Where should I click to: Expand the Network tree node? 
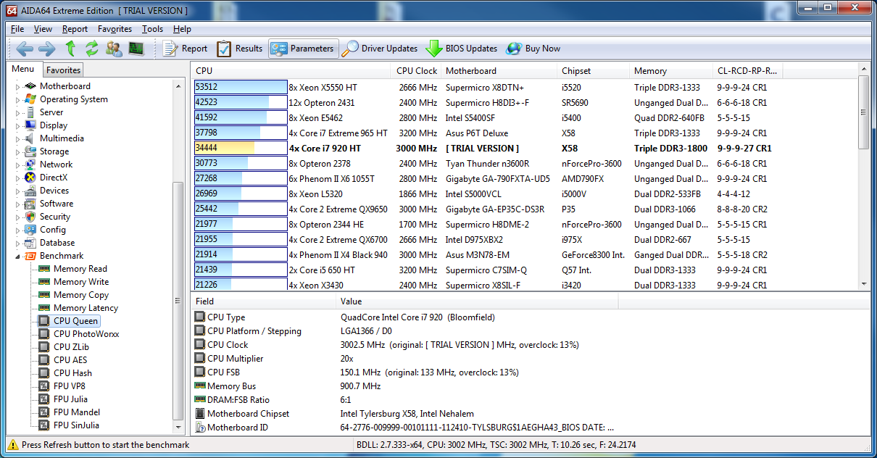(18, 165)
